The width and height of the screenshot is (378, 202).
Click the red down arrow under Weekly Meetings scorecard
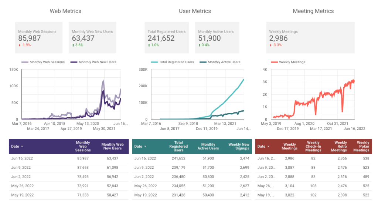tap(270, 45)
